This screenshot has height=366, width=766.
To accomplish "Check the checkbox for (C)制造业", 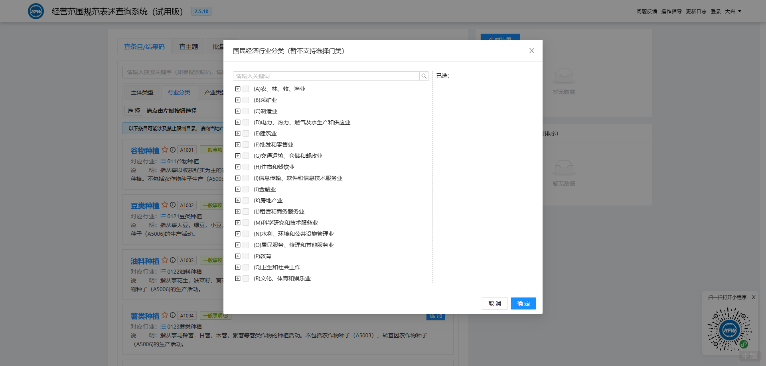I will (246, 111).
